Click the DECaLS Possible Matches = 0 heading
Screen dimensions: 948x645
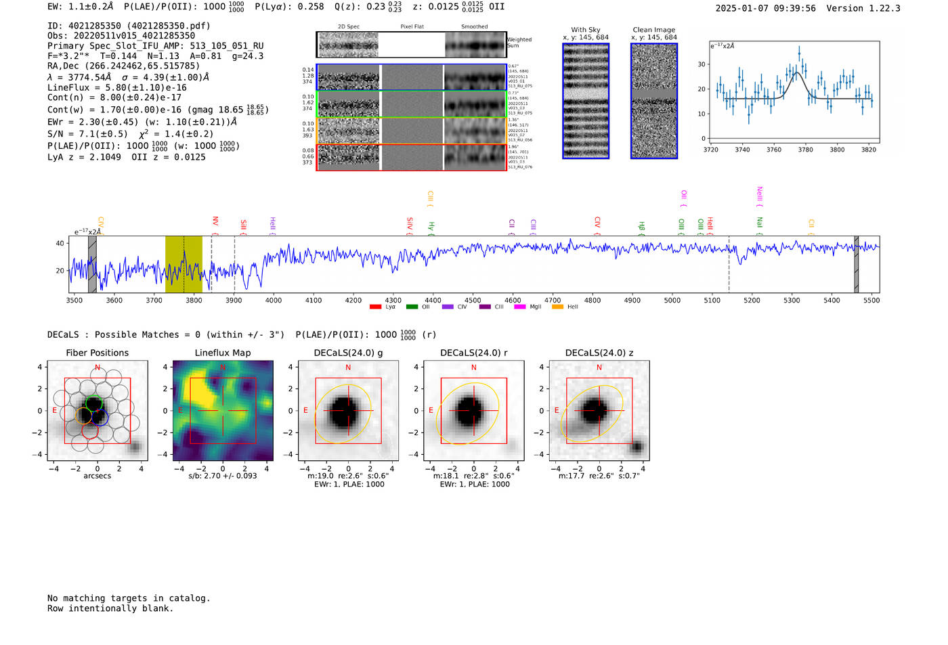click(x=166, y=334)
